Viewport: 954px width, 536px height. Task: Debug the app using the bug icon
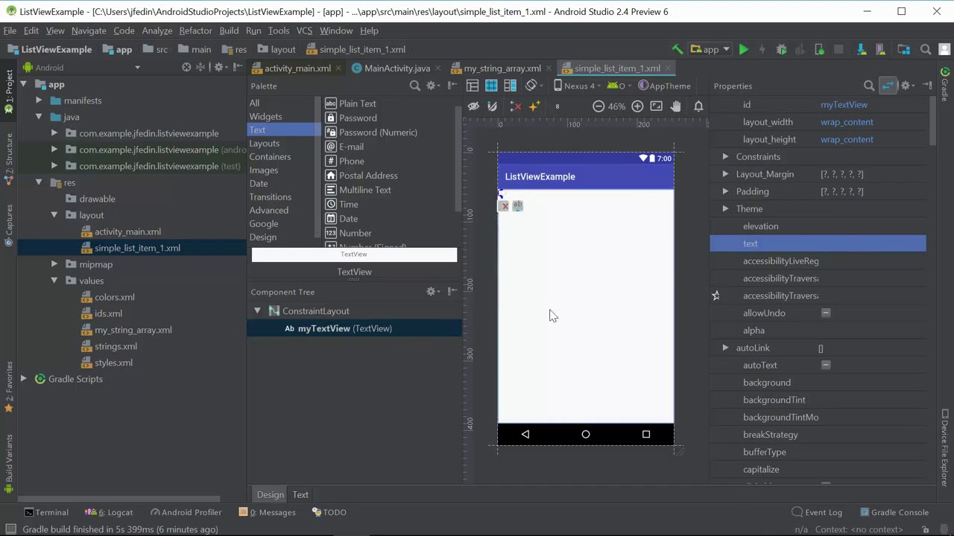pyautogui.click(x=781, y=49)
